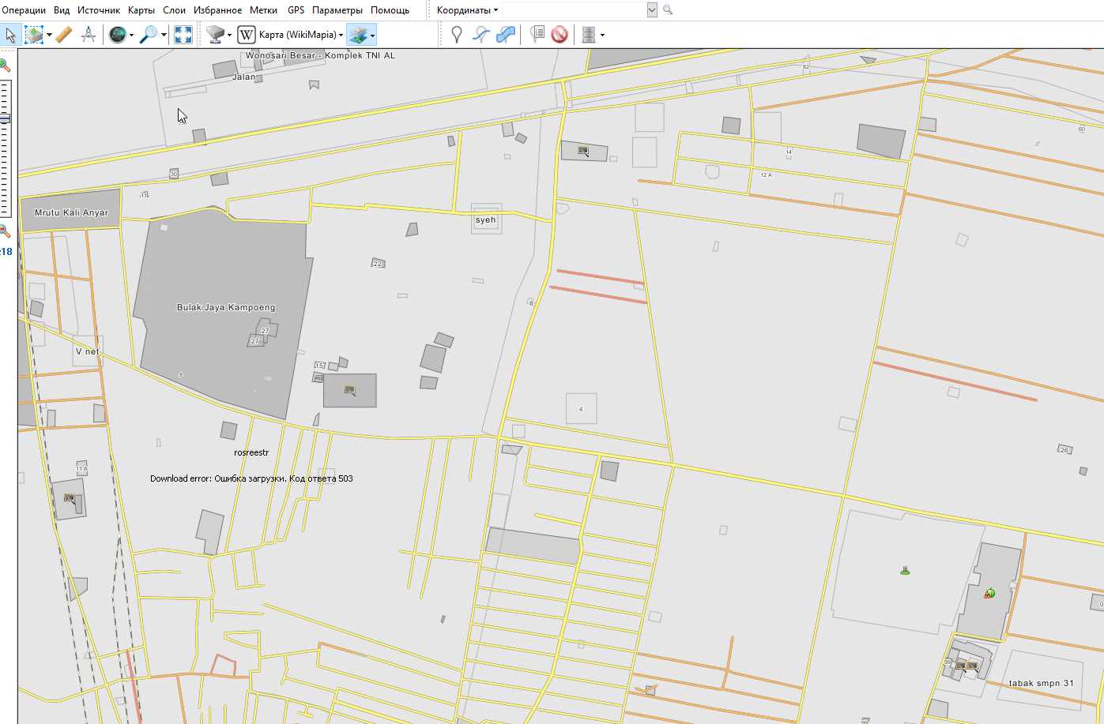Activate the ruler distance measurement tool
The height and width of the screenshot is (724, 1104).
click(x=65, y=35)
